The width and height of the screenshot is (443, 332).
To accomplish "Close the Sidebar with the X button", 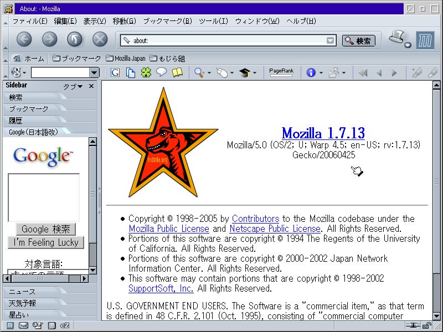I will [91, 86].
